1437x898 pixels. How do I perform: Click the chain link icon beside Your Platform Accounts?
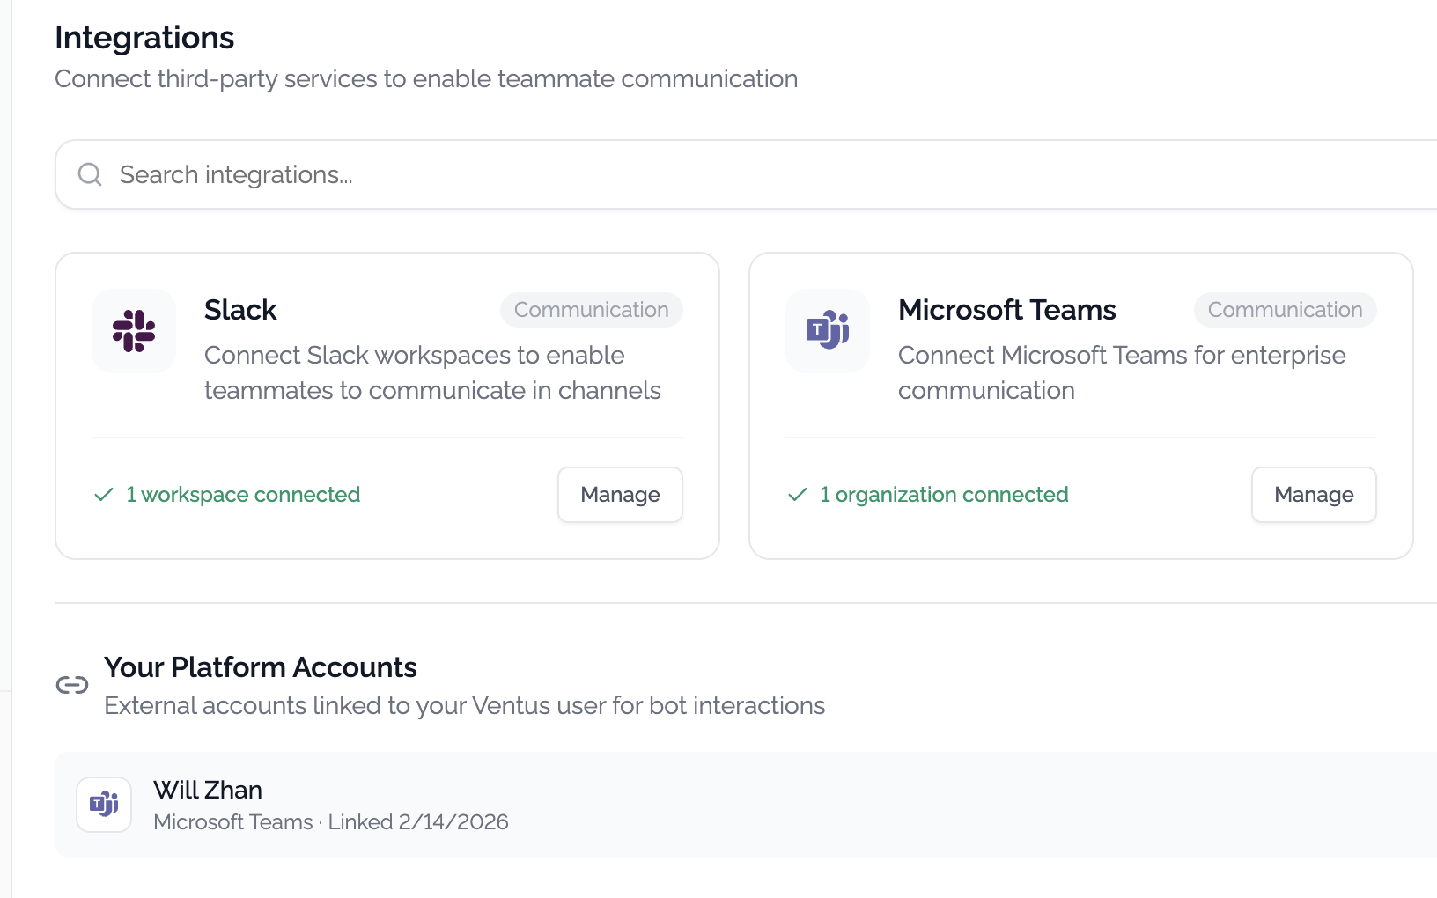73,684
